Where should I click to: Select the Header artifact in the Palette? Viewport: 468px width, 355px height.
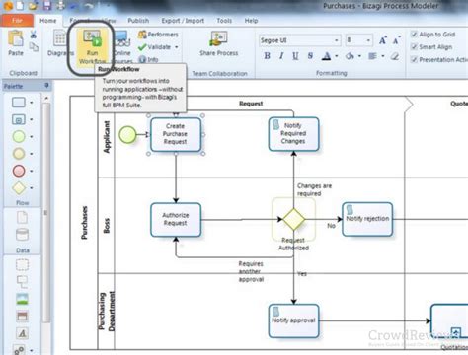tap(22, 317)
